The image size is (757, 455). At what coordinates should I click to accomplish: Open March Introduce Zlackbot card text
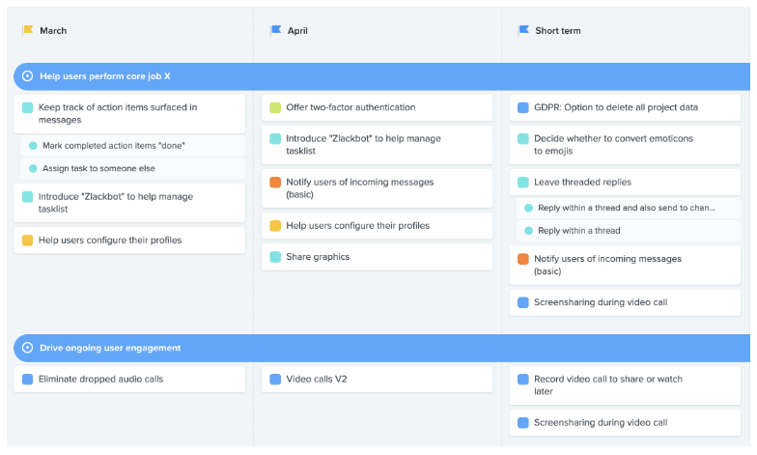(116, 203)
